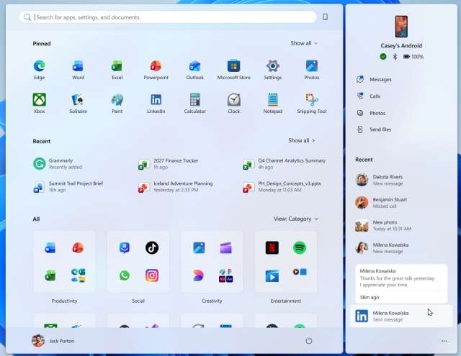Select Milena Kowalska New message entry
The height and width of the screenshot is (356, 461).
tap(382, 248)
